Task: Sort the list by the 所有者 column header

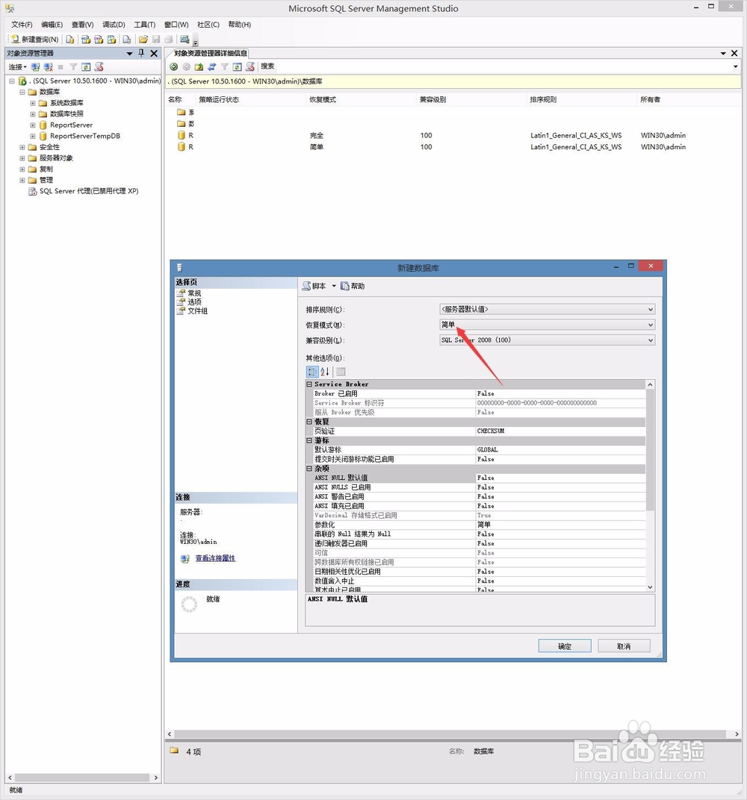Action: [689, 99]
